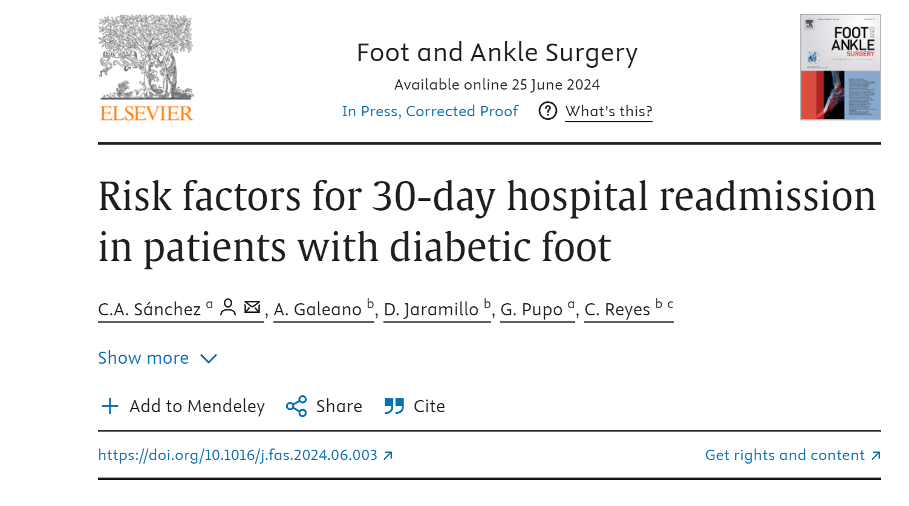Open In Press, Corrected Proof link
Image resolution: width=909 pixels, height=506 pixels.
coord(430,111)
